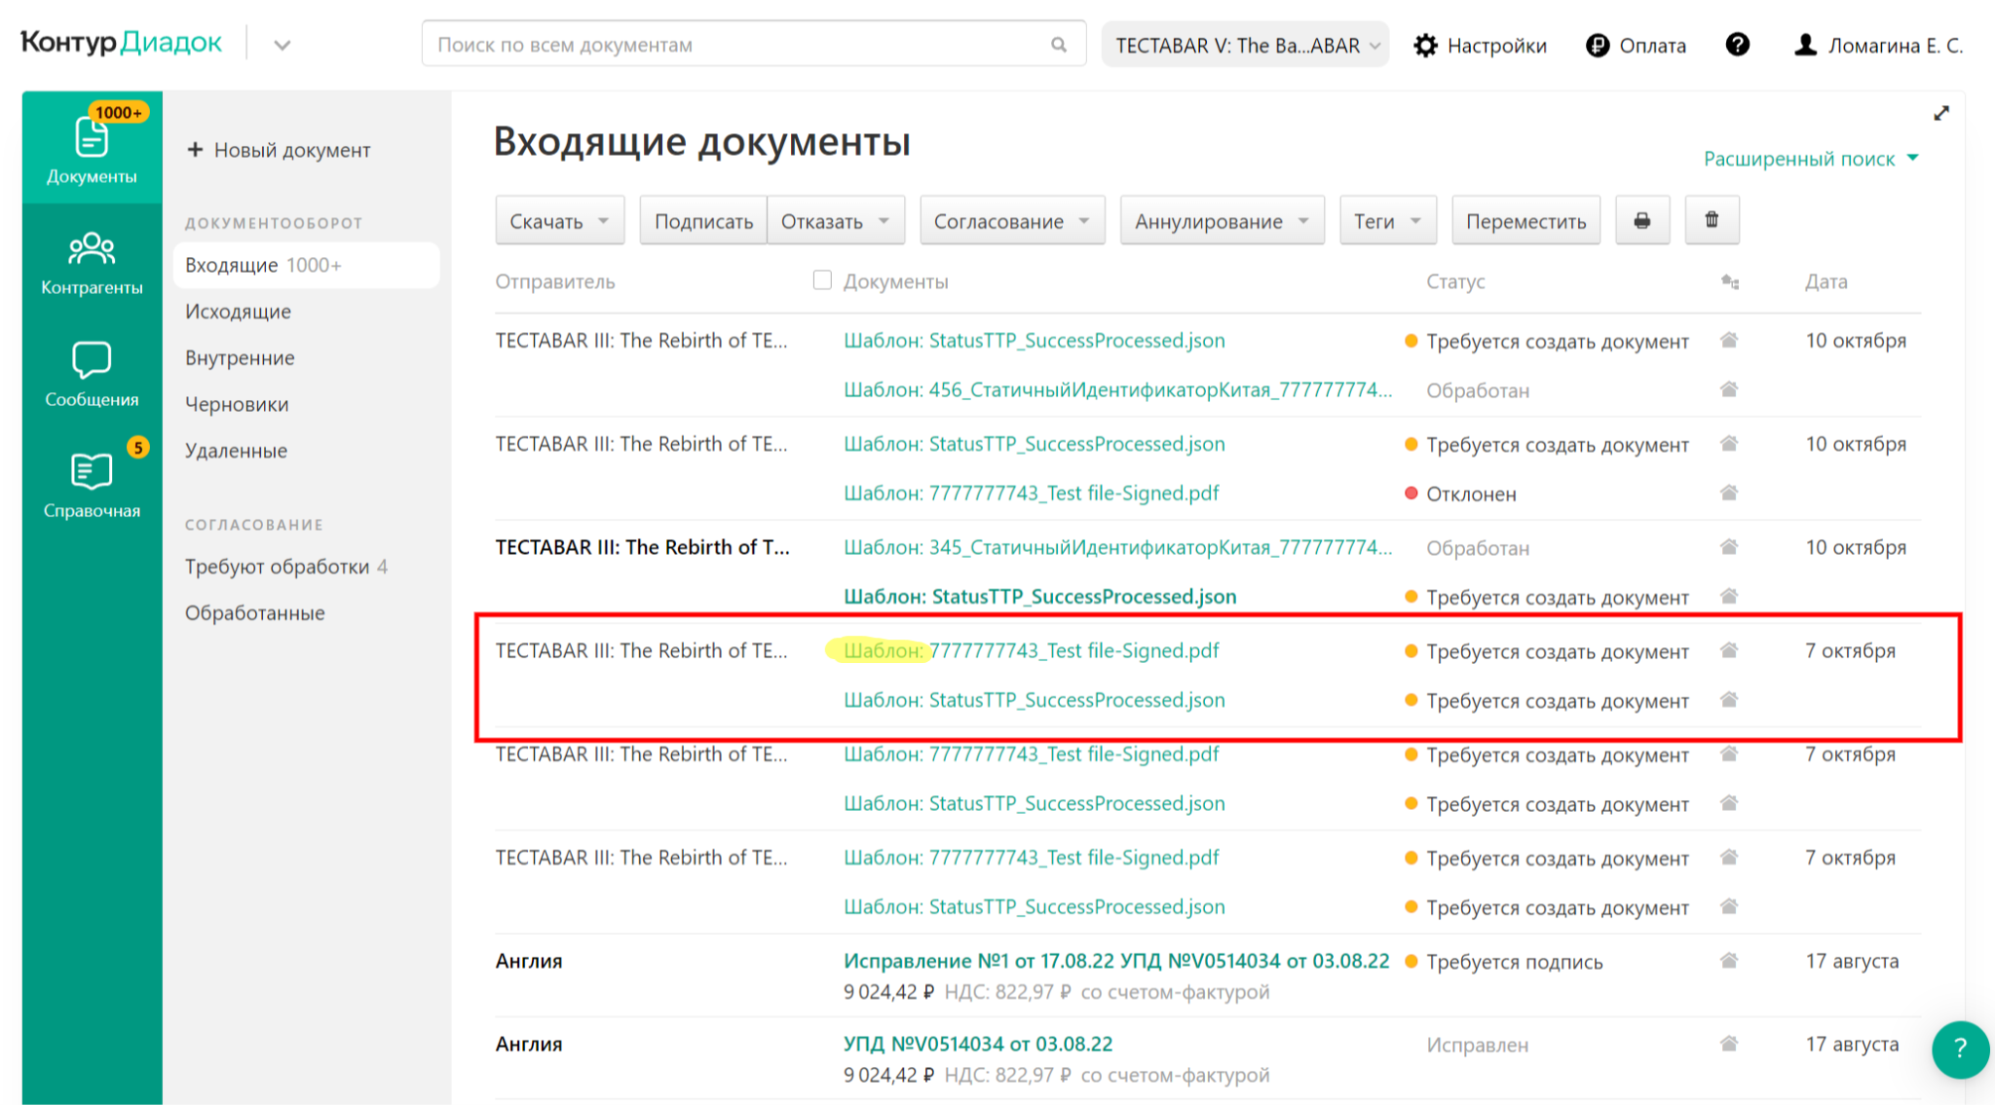Expand the Скачать dropdown
The width and height of the screenshot is (1995, 1105).
(559, 221)
